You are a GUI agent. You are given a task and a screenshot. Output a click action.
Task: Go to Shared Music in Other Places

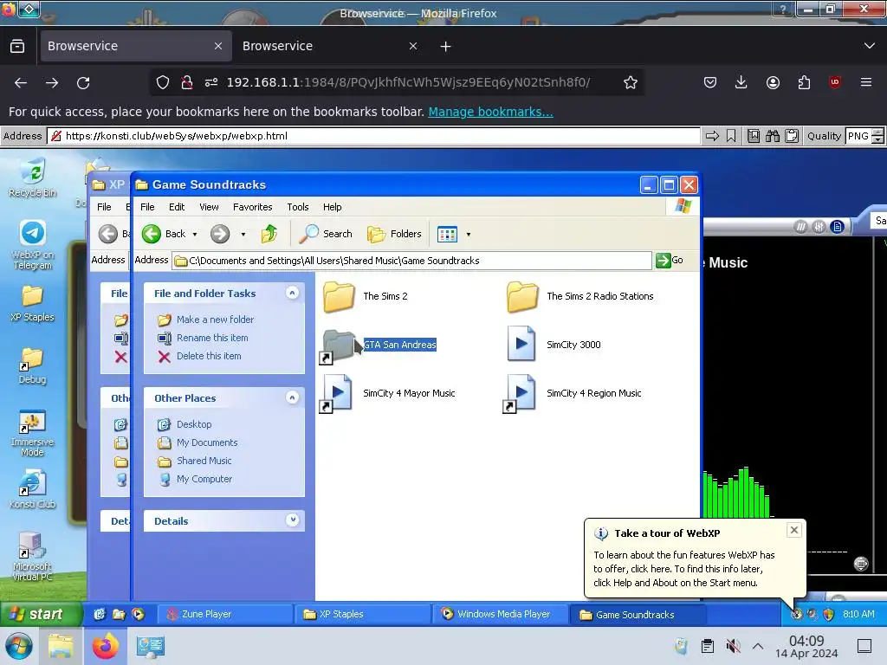pos(195,461)
